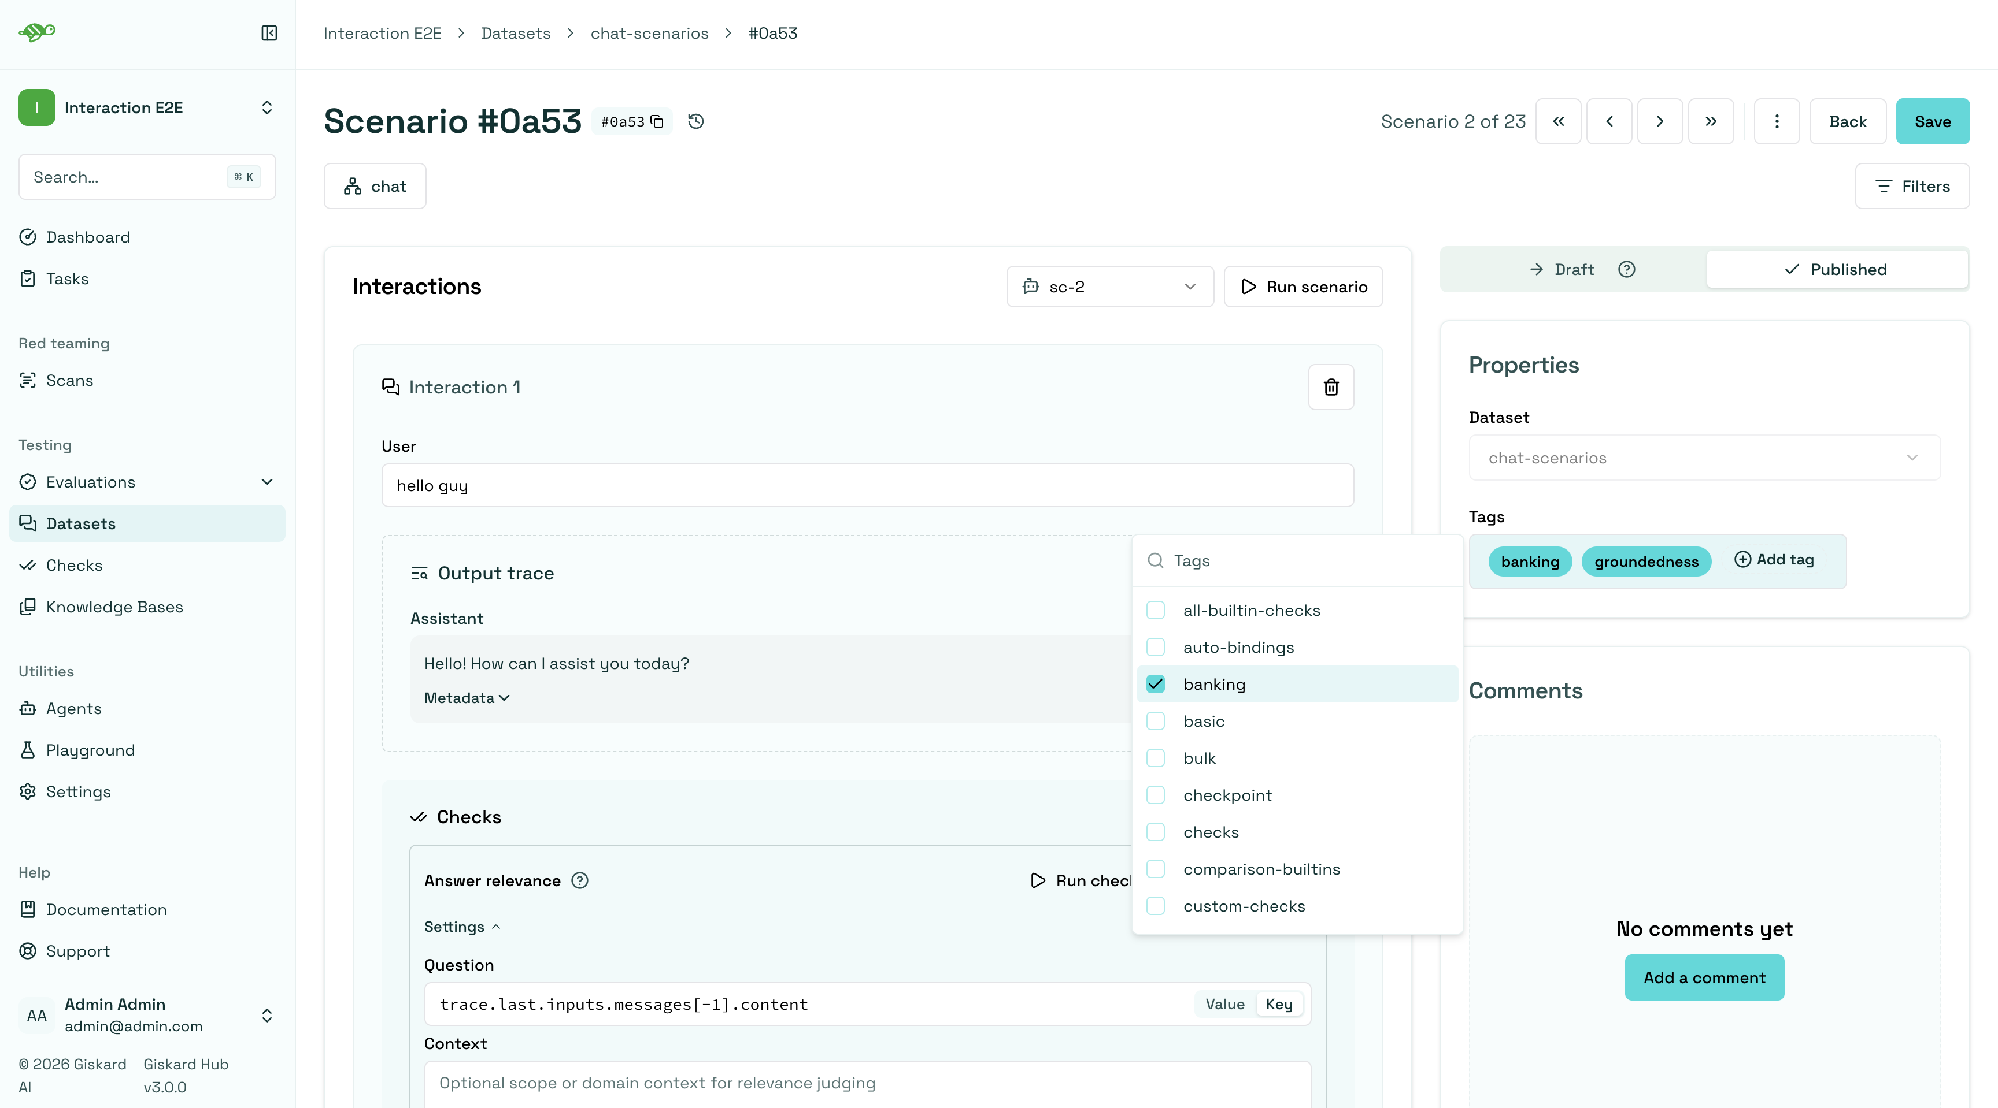
Task: Go to previous scenario arrow
Action: point(1609,122)
